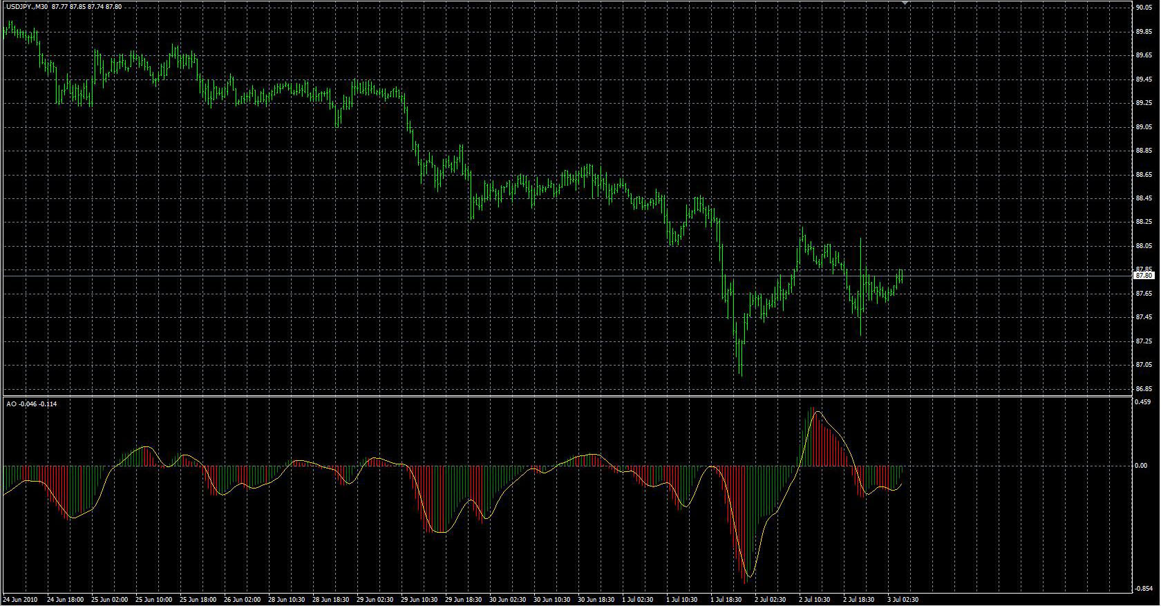Click the 88.45 price scale label

pos(1144,198)
